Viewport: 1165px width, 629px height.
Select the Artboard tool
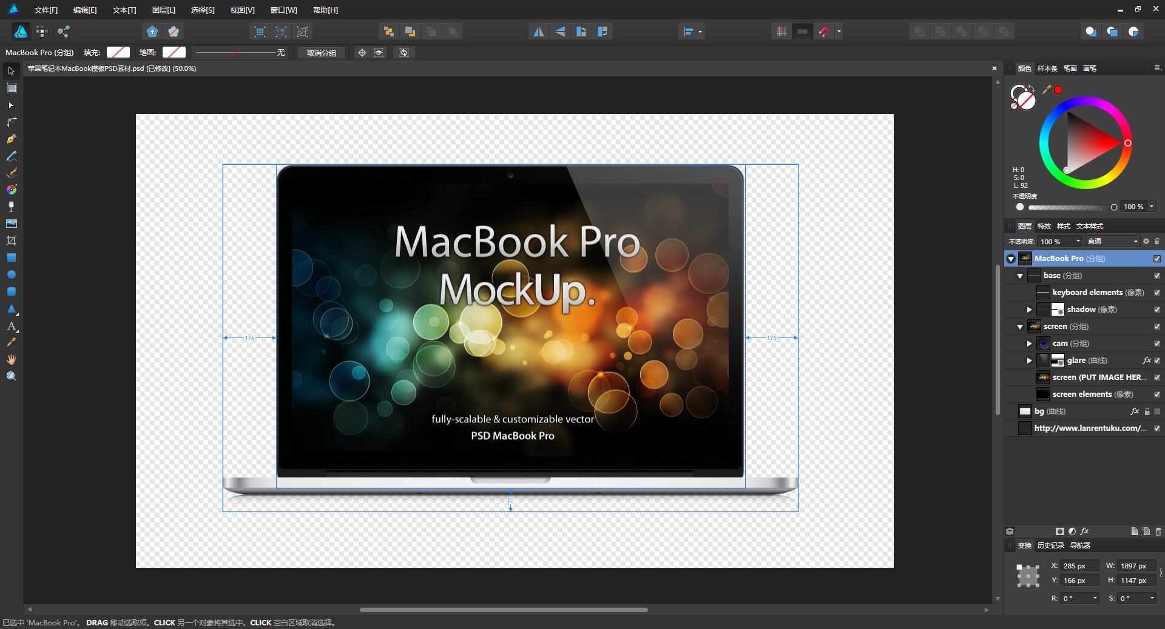(x=11, y=88)
